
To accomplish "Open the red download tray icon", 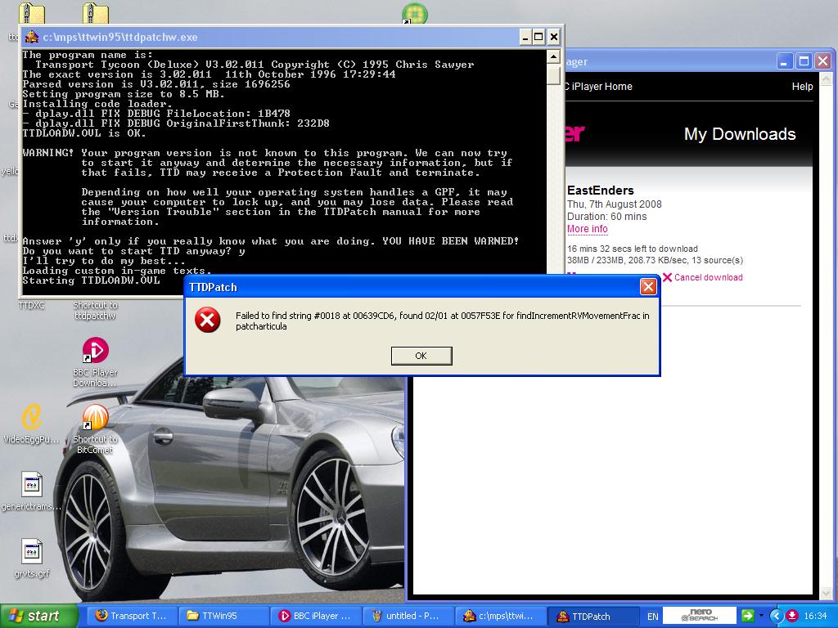I will (792, 616).
